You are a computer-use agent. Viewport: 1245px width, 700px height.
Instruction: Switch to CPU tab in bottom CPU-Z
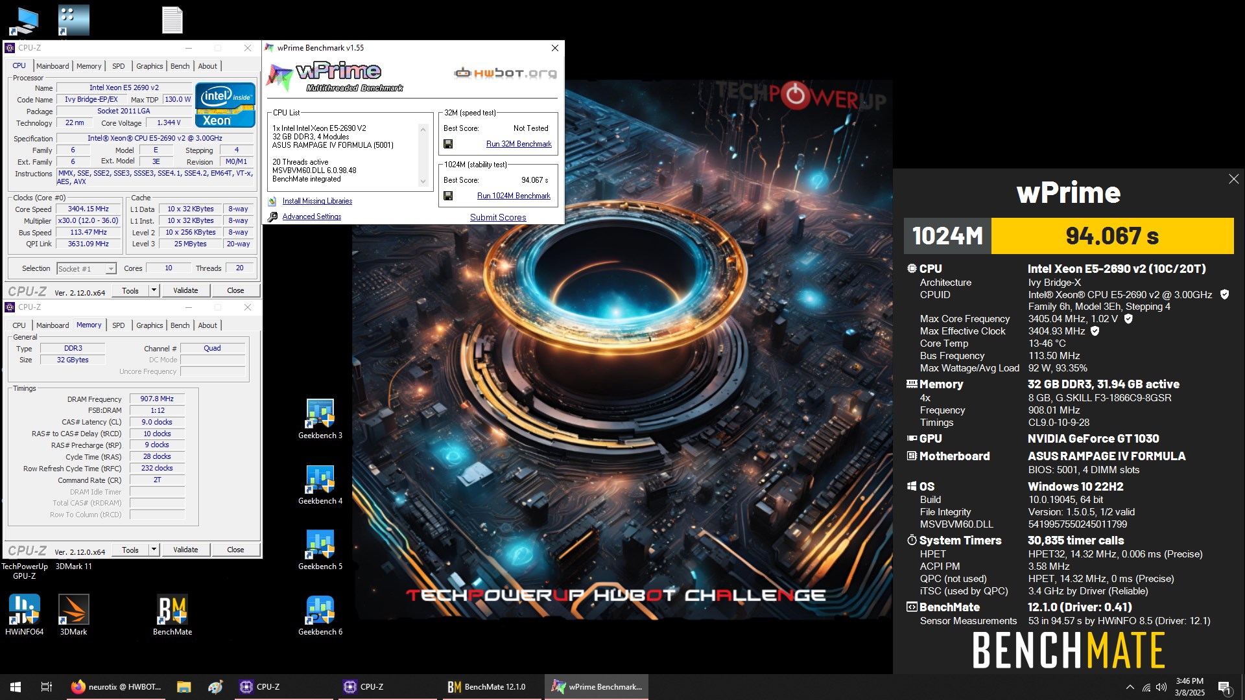coord(19,325)
